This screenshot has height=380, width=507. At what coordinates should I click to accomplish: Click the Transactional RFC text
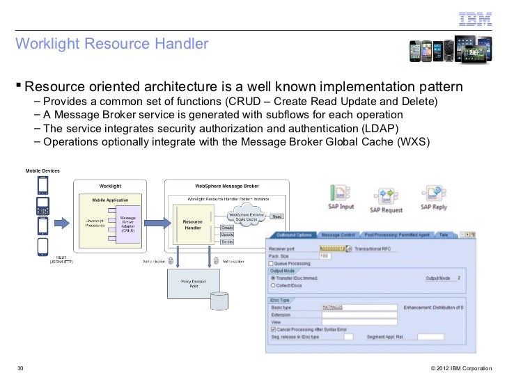pos(373,249)
